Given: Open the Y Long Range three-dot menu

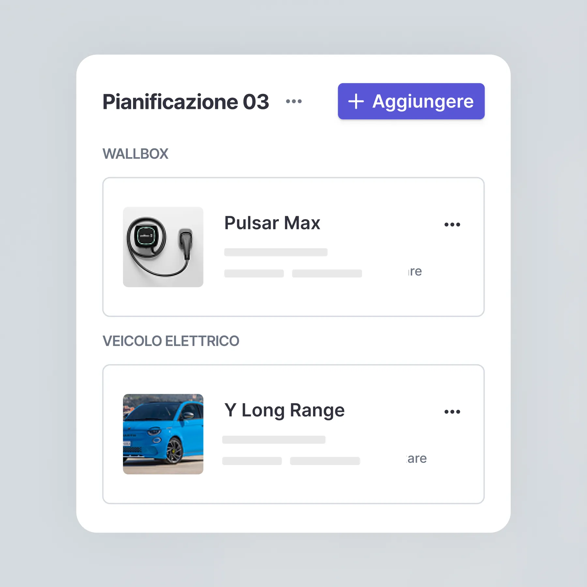Looking at the screenshot, I should 452,412.
